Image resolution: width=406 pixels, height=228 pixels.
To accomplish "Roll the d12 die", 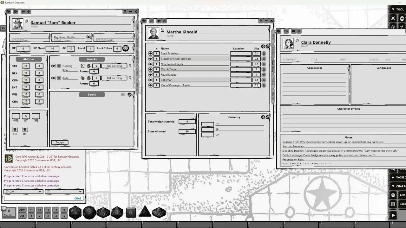I will pos(89,212).
